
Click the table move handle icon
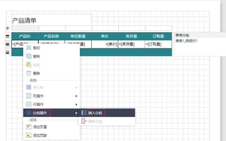(x=7, y=28)
